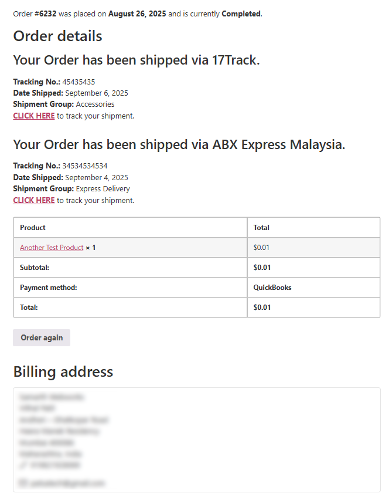The image size is (389, 500).
Task: Click the ABX tracking number 34534534534
Action: coord(85,166)
